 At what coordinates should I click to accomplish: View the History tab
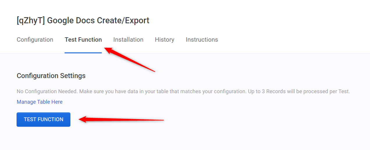pyautogui.click(x=164, y=40)
